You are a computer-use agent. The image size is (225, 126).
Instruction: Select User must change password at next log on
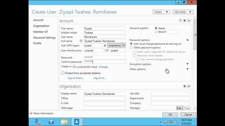pyautogui.click(x=131, y=44)
